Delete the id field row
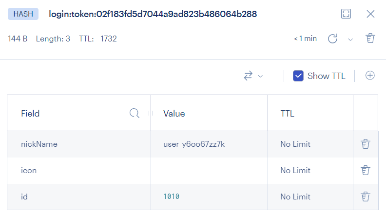The height and width of the screenshot is (217, 386). pyautogui.click(x=366, y=197)
